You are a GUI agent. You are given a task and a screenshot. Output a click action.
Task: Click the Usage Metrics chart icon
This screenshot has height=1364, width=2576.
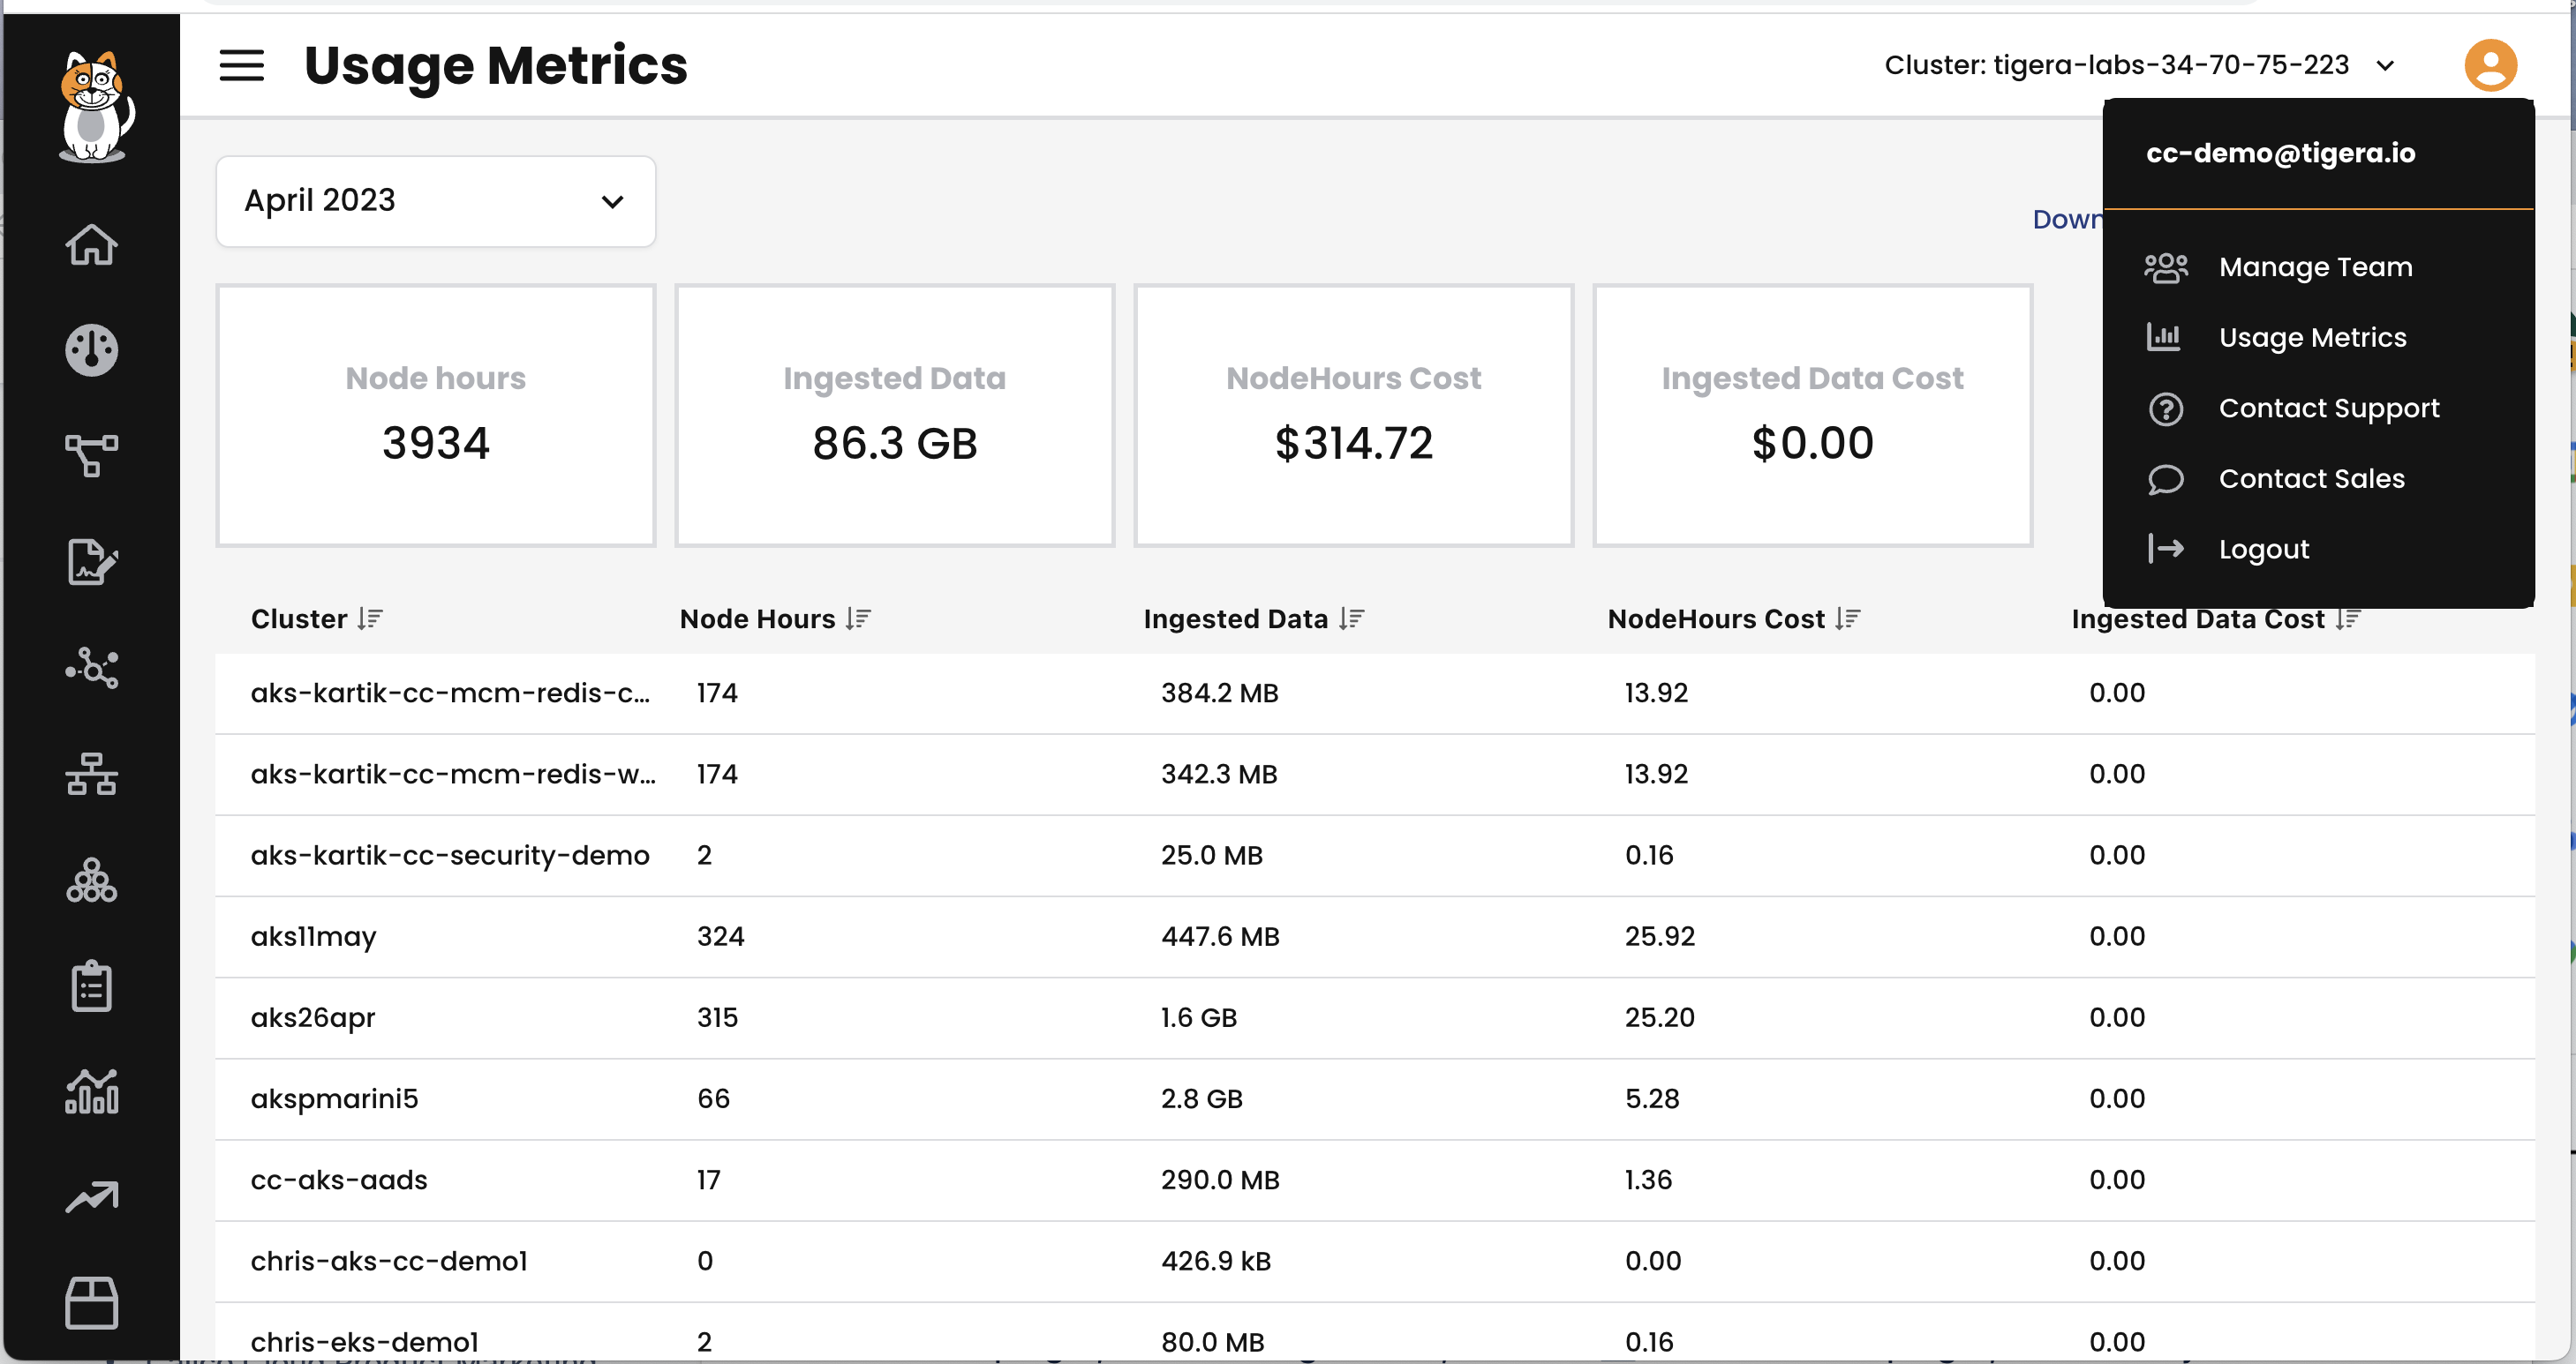tap(2164, 338)
